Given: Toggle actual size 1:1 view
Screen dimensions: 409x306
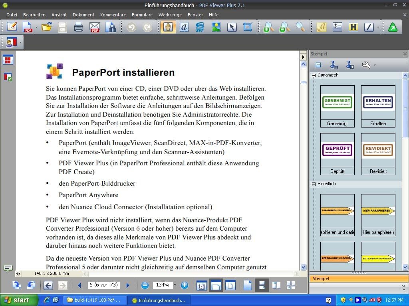Looking at the screenshot, I should tap(202, 285).
